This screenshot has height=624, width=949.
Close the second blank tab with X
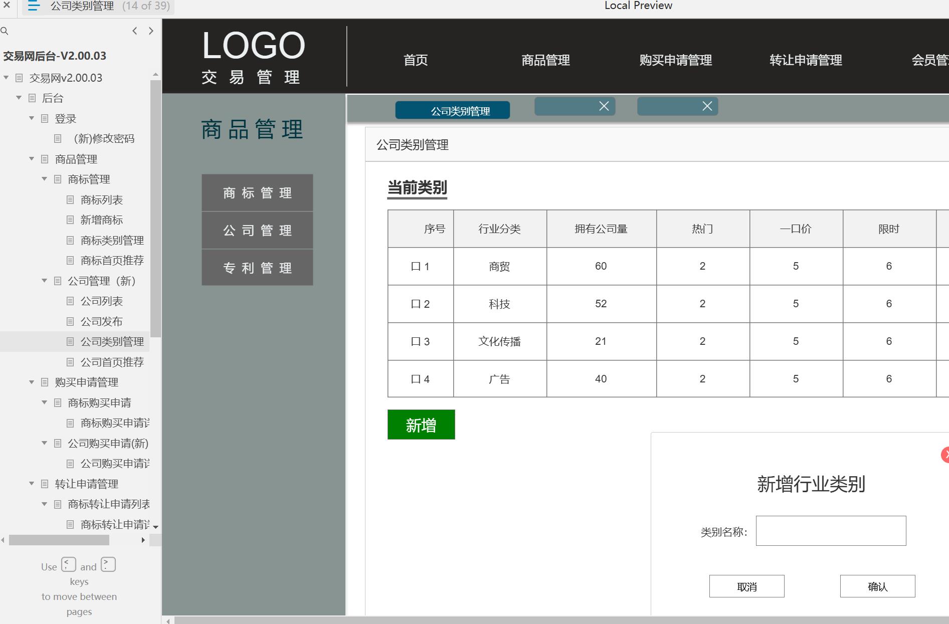(604, 106)
